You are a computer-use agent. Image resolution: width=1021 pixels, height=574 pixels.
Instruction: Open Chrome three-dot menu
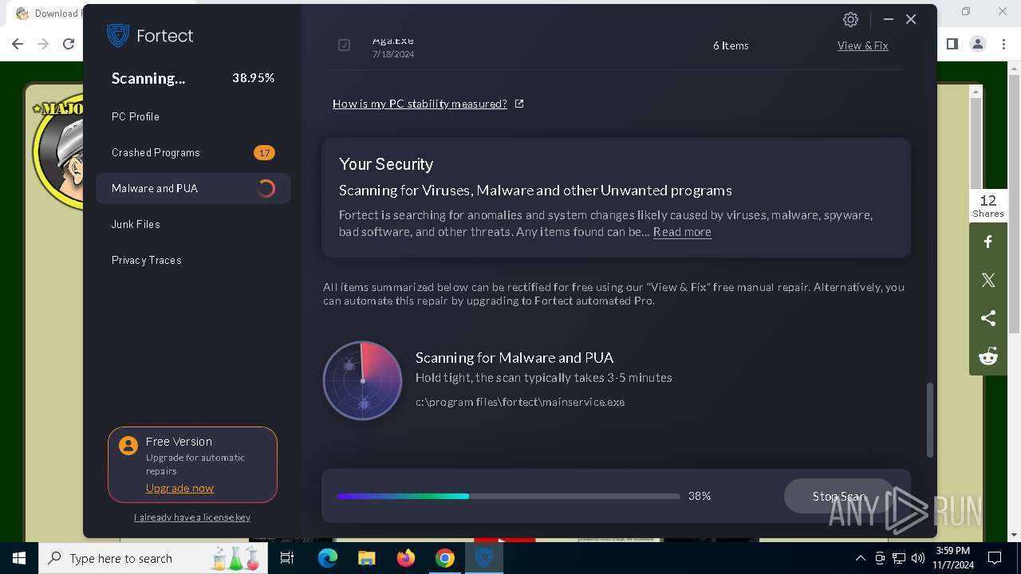(1003, 44)
